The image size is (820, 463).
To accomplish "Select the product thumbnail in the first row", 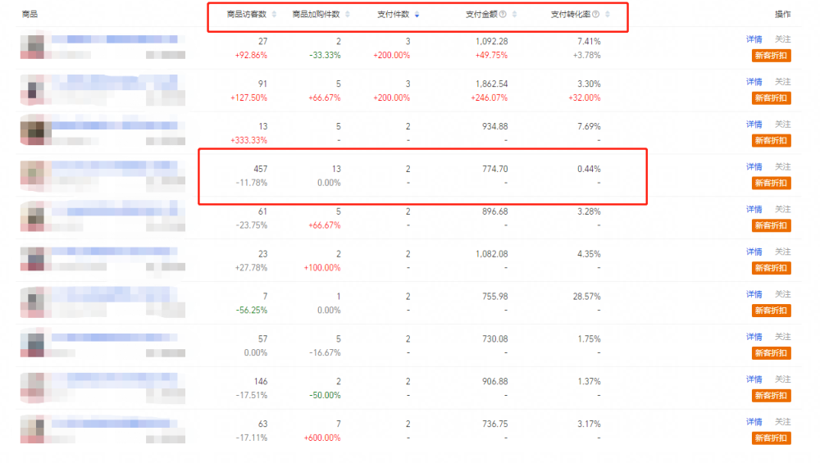I will [35, 47].
